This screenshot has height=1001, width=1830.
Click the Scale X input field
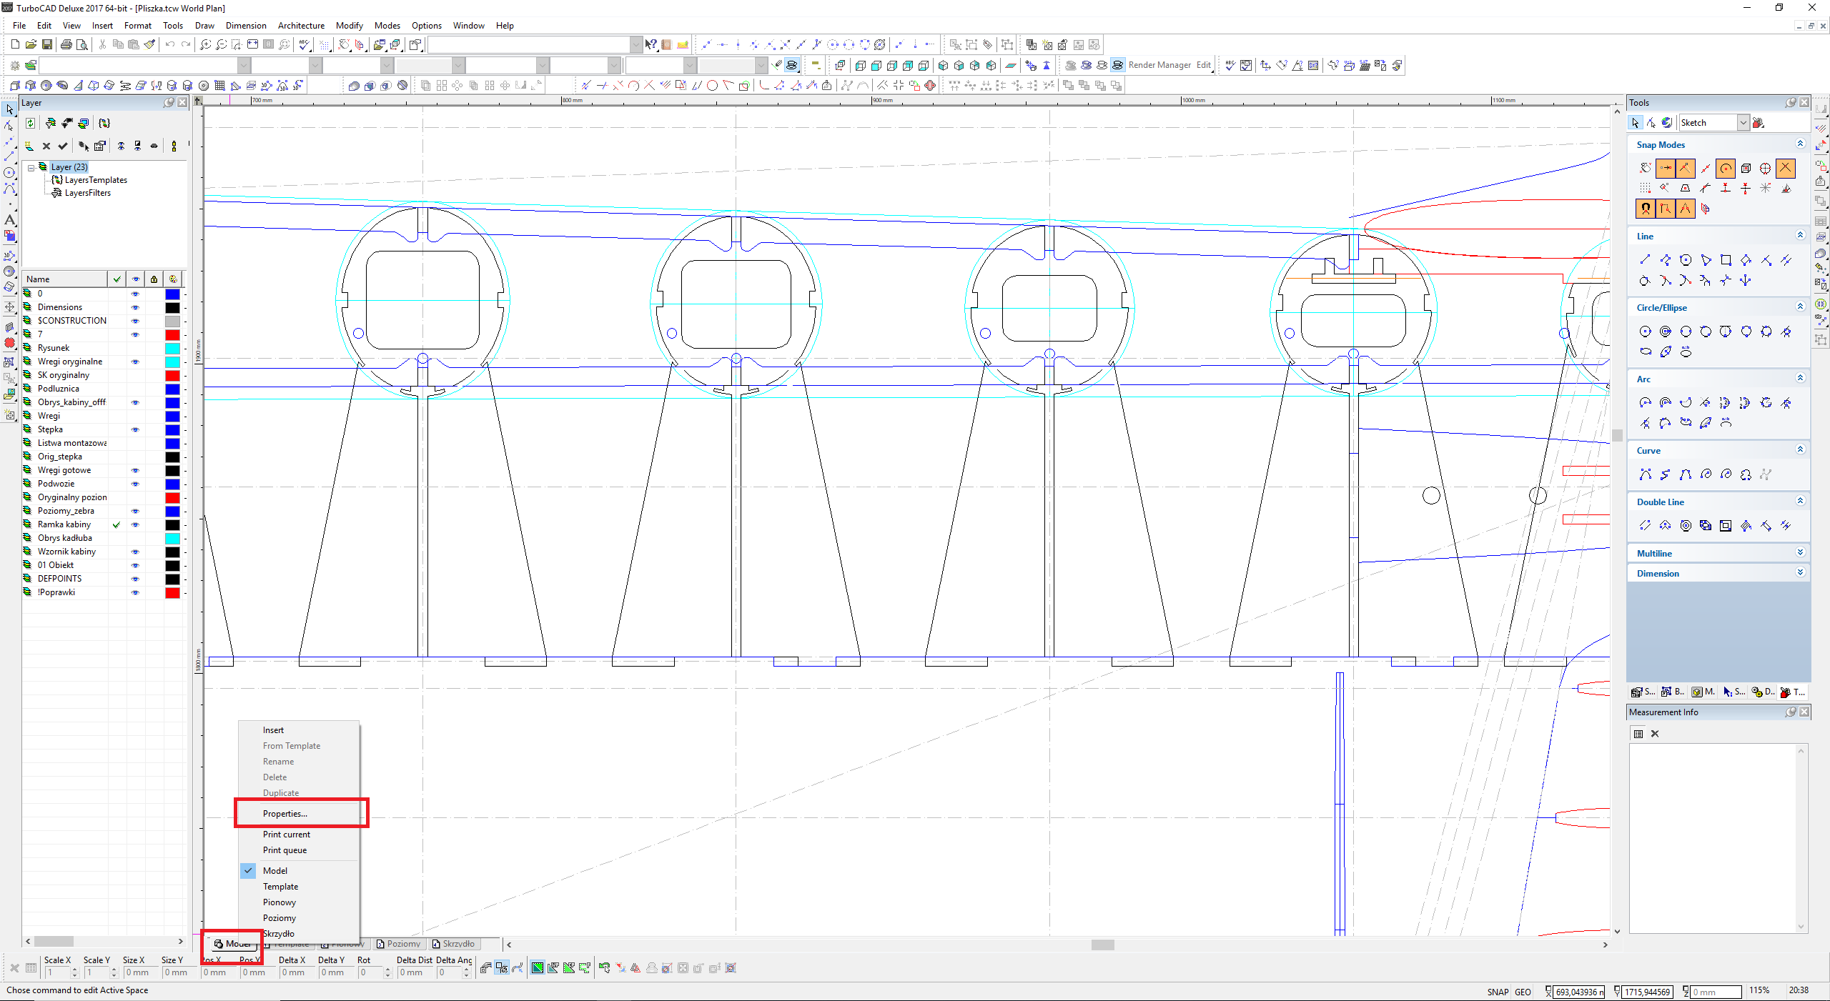(57, 972)
